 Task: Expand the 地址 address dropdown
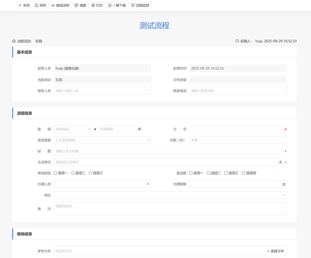pyautogui.click(x=170, y=195)
